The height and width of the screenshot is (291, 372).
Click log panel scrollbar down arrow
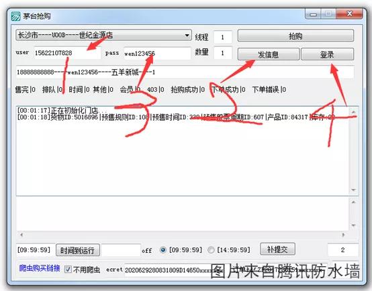coord(353,190)
